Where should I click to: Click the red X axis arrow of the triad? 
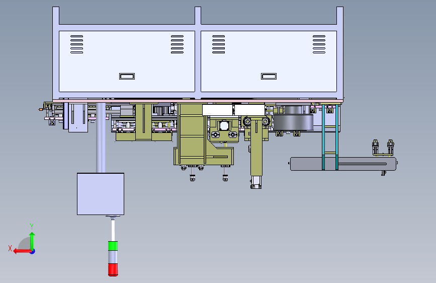click(22, 251)
